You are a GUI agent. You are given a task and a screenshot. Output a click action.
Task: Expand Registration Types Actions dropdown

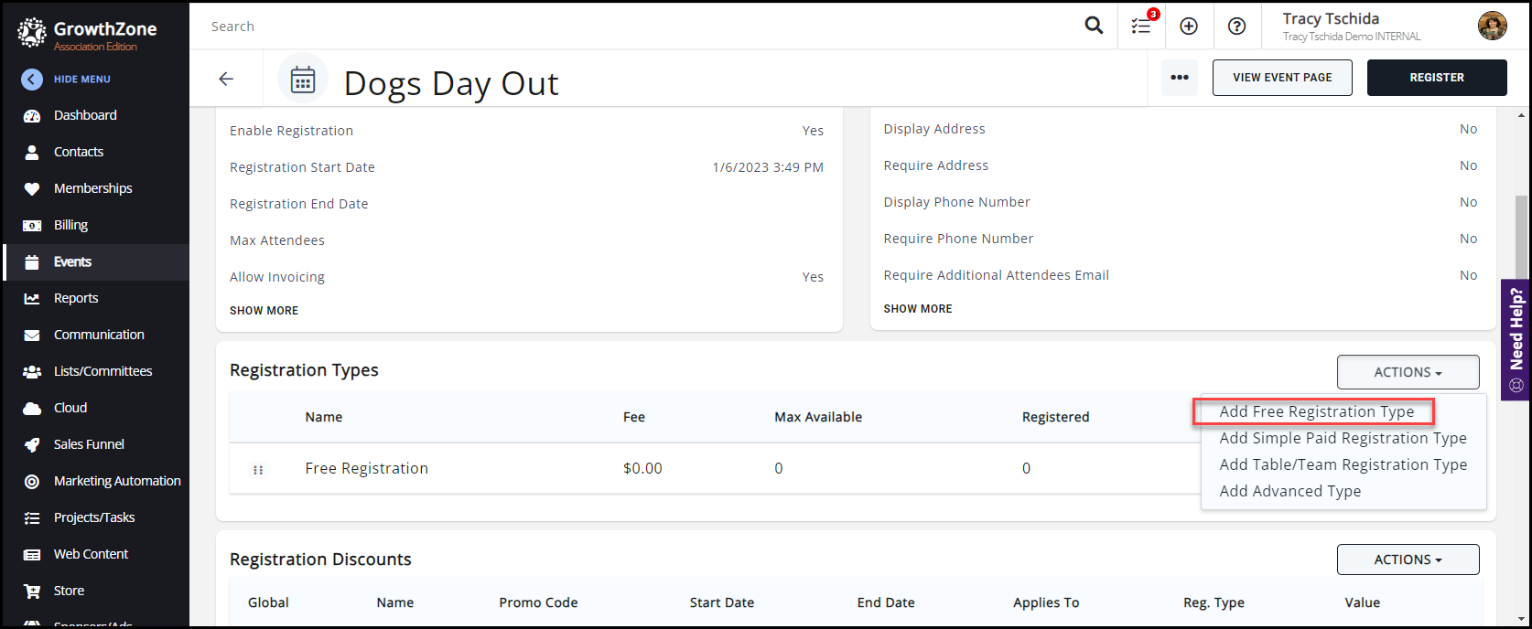[1408, 372]
